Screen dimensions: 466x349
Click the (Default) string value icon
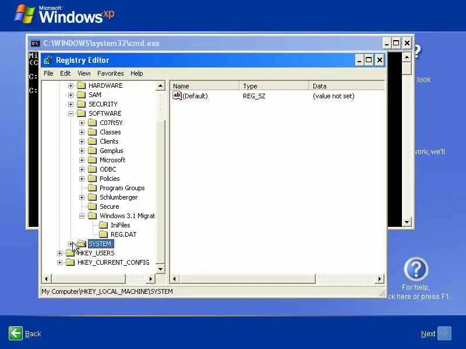click(177, 95)
